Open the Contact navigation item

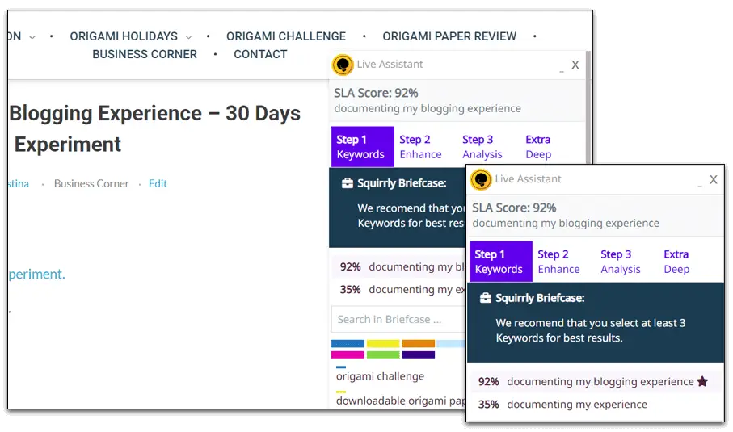pyautogui.click(x=260, y=54)
